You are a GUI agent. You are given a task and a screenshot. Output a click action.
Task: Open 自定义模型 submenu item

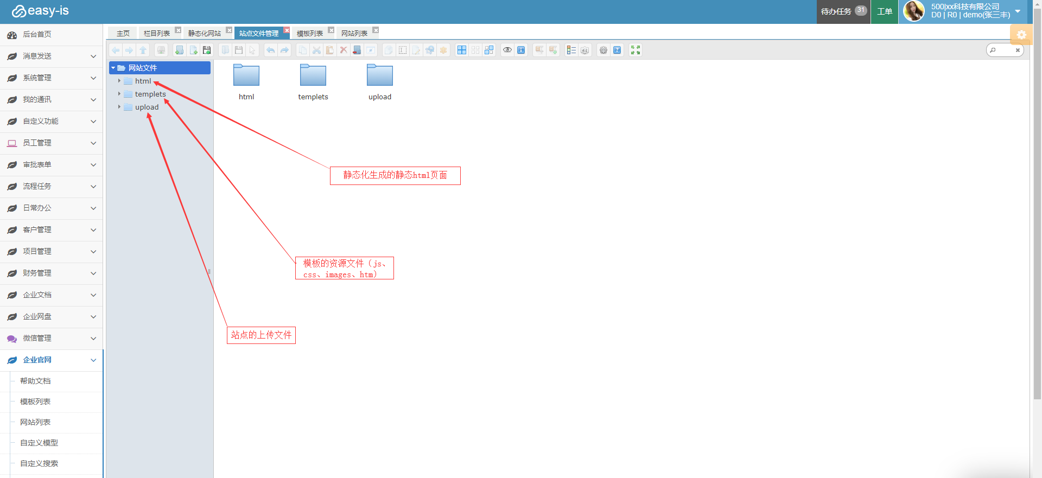click(x=39, y=443)
